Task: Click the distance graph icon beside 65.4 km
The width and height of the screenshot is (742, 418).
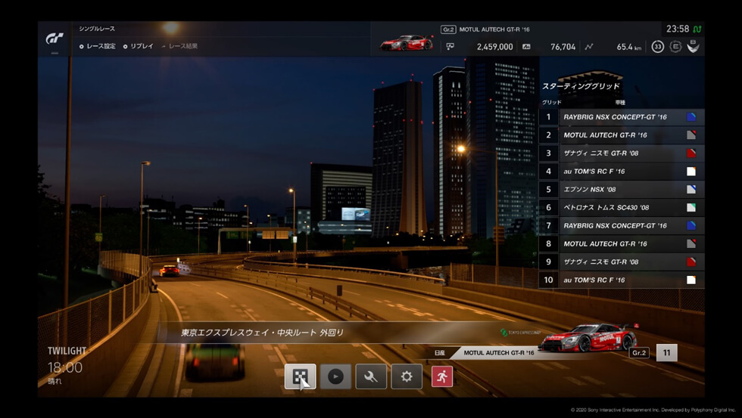Action: [x=589, y=47]
